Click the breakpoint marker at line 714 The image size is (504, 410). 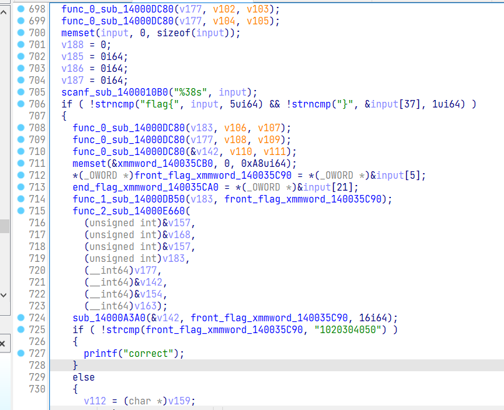coord(21,199)
